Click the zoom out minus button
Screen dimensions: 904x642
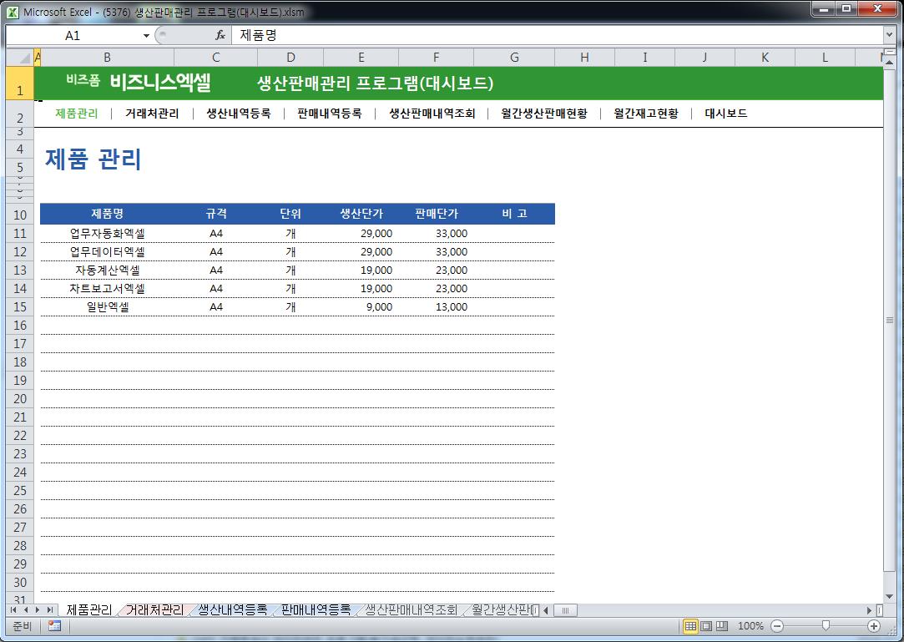pyautogui.click(x=777, y=626)
